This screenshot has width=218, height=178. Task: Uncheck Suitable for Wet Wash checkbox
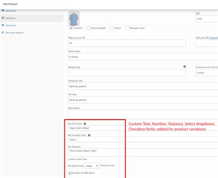click(70, 173)
